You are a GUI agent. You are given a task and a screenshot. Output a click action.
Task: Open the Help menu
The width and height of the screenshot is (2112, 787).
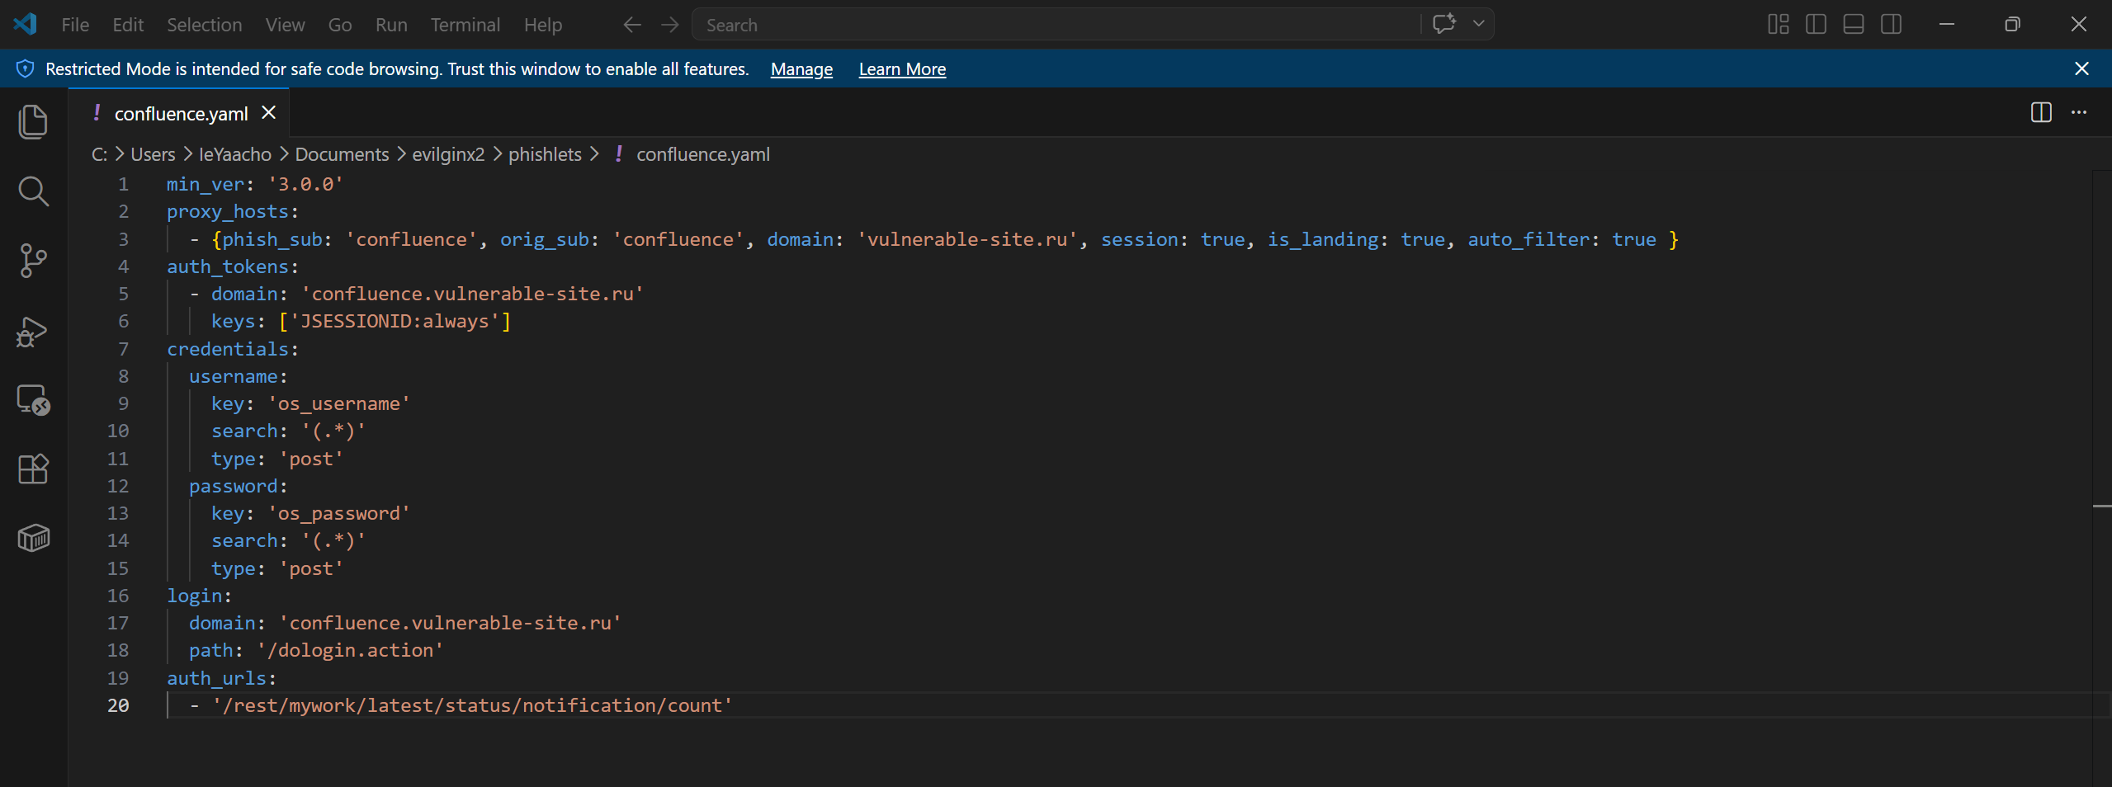coord(543,25)
